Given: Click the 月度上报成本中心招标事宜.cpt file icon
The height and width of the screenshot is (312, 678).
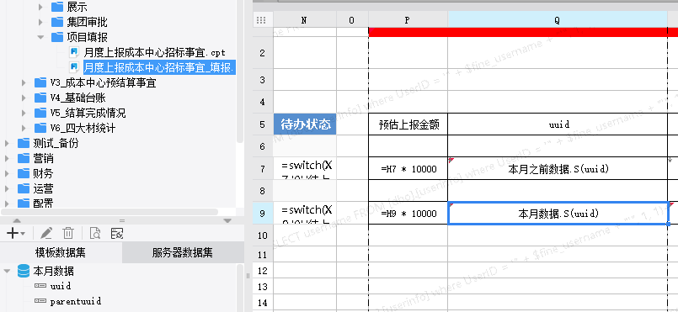Looking at the screenshot, I should pyautogui.click(x=74, y=53).
